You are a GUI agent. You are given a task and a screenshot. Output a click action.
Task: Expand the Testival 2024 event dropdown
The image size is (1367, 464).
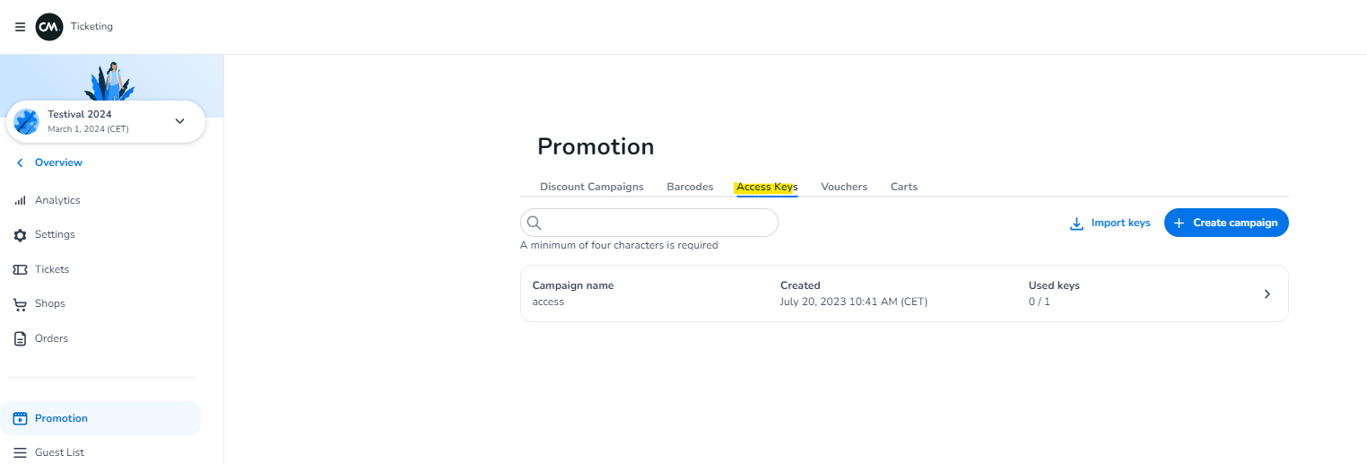(179, 121)
